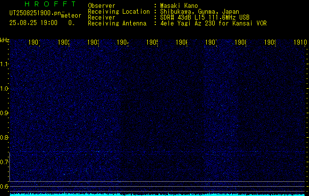Click the 0.7 frequency axis label
Image resolution: width=309 pixels, height=196 pixels.
coord(4,162)
